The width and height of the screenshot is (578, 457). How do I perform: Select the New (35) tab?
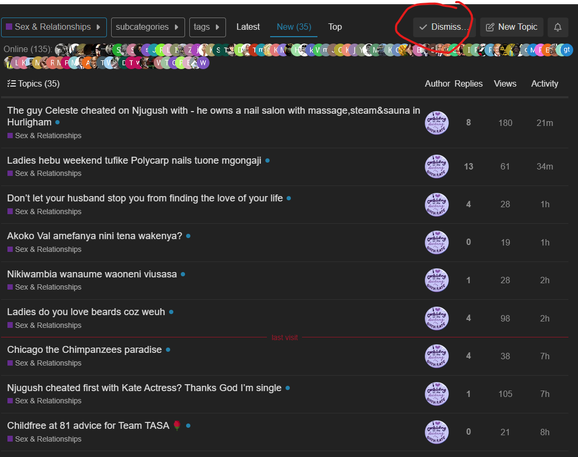294,27
